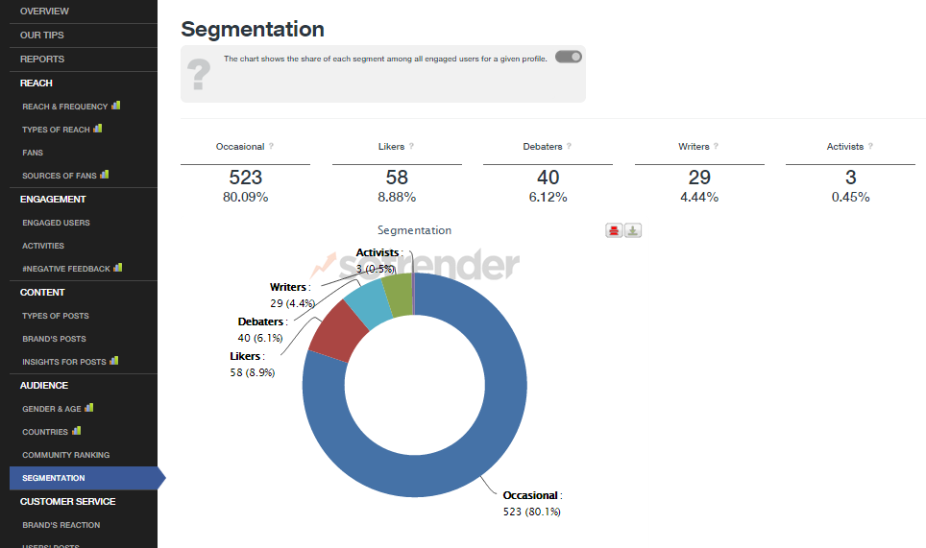Image resolution: width=926 pixels, height=548 pixels.
Task: Click the help icon next to Occasional
Action: (x=272, y=147)
